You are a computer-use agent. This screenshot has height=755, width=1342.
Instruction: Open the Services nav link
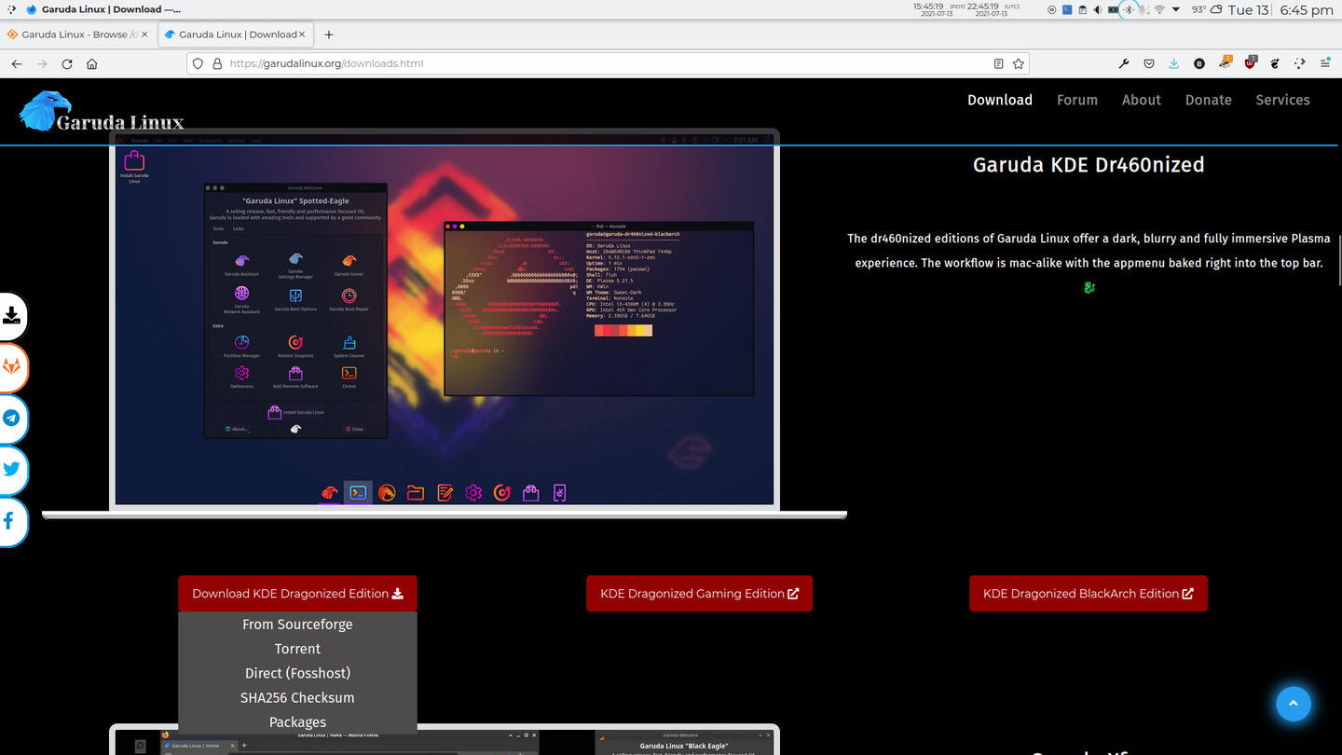coord(1282,100)
